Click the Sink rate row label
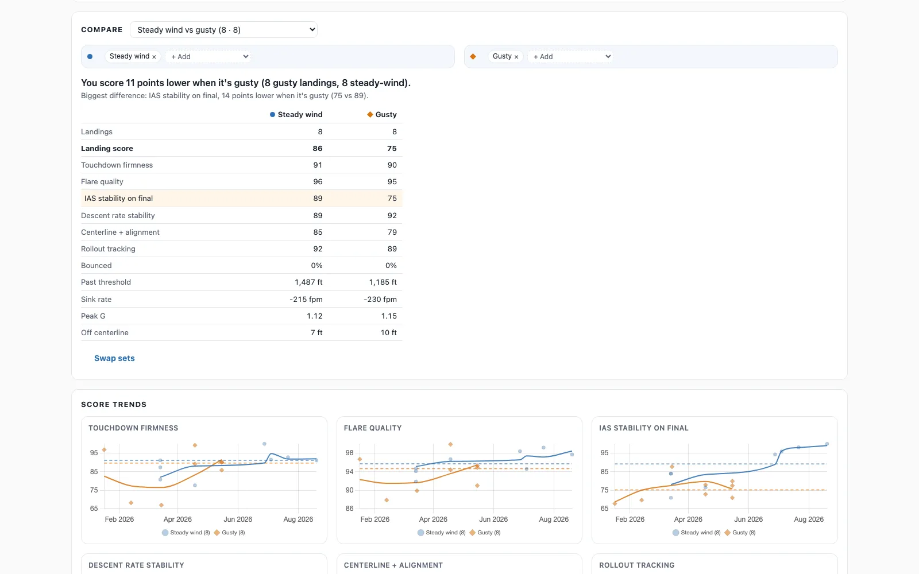The width and height of the screenshot is (919, 574). (96, 300)
